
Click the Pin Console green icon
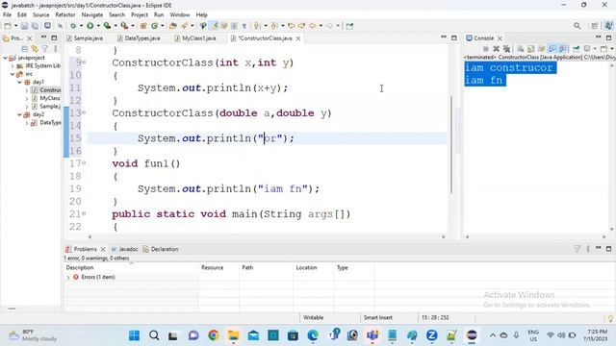(x=576, y=49)
